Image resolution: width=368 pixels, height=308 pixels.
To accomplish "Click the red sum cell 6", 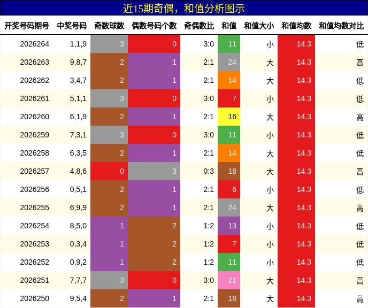I will pos(229,189).
